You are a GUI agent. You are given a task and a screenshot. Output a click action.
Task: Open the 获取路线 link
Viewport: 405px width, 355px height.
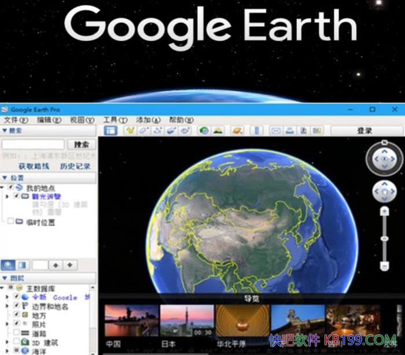tap(34, 167)
